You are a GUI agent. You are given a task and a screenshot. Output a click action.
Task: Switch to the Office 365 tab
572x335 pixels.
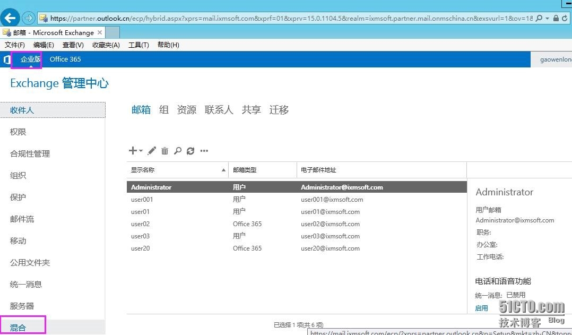click(65, 59)
